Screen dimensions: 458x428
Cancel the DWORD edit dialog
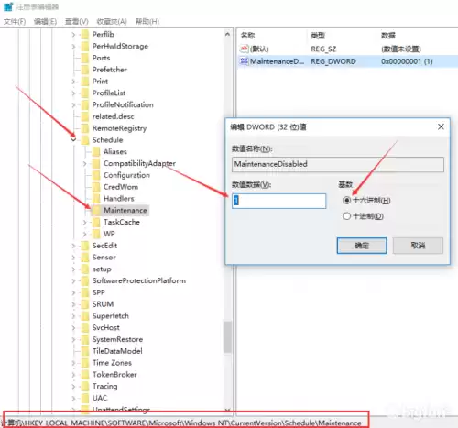(418, 246)
